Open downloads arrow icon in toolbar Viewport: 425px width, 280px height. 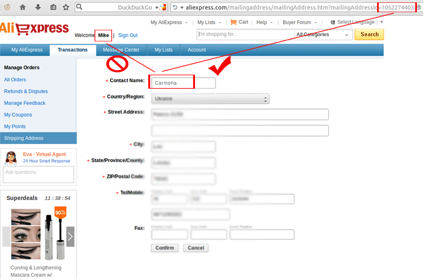38,8
